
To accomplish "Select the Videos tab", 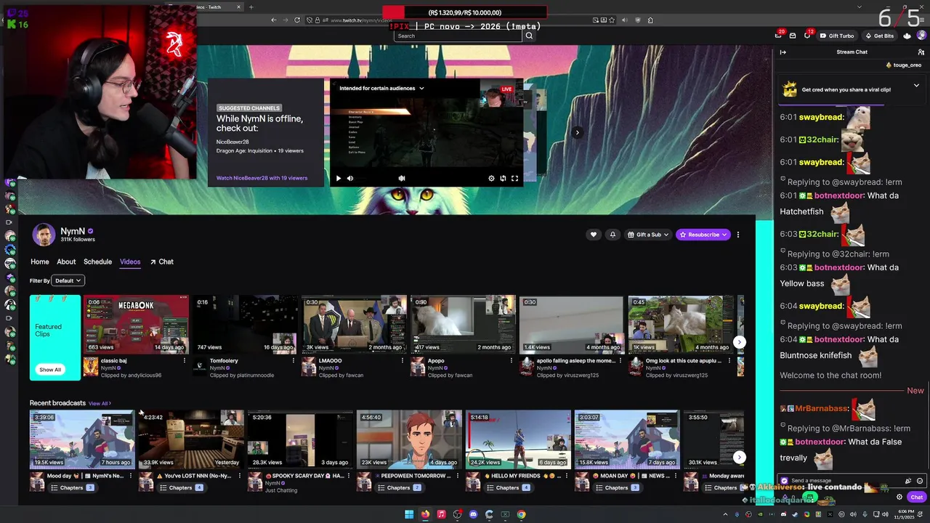I will point(130,261).
